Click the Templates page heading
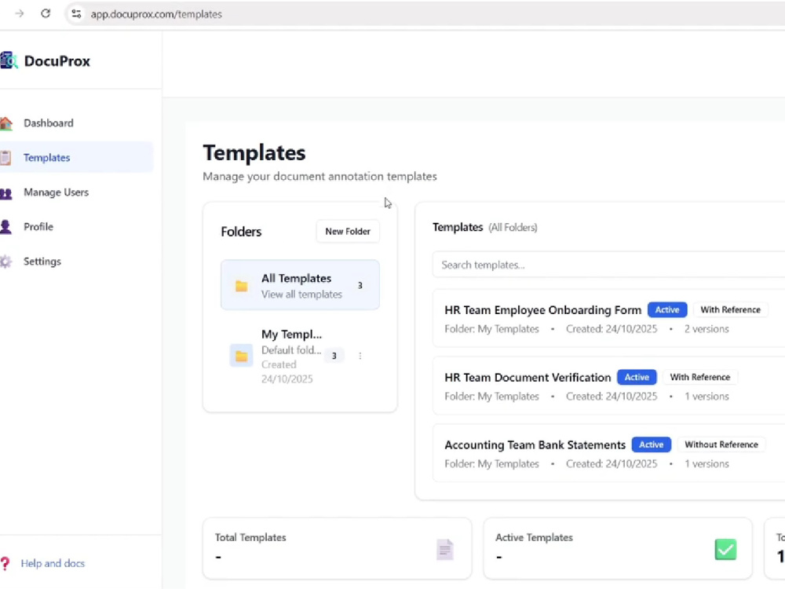 coord(254,153)
